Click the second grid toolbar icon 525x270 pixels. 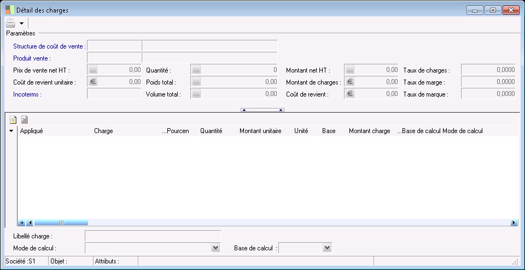coord(25,120)
